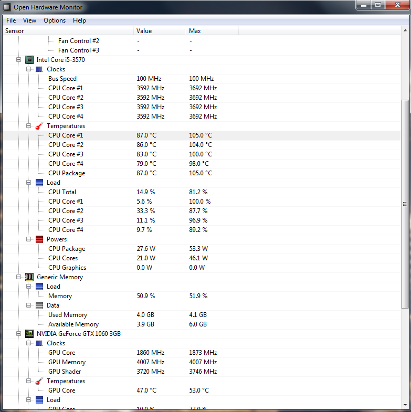Collapse the Generic Memory node
The width and height of the screenshot is (411, 412).
[x=18, y=277]
